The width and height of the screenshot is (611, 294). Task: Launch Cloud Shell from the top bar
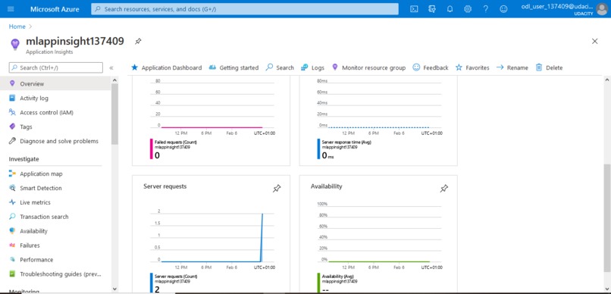(x=414, y=9)
